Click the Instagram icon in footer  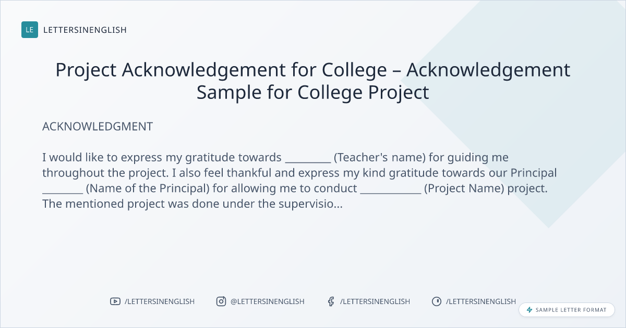(221, 301)
